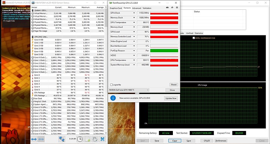Click the Page File Usage row icon
This screenshot has width=270, height=144.
point(33,31)
